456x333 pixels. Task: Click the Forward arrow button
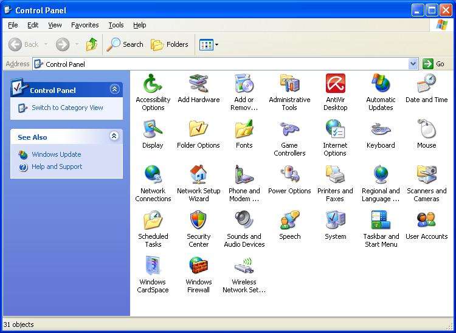63,44
